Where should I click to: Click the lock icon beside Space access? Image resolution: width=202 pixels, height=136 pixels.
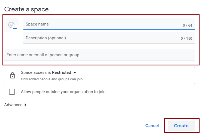[x=13, y=75]
